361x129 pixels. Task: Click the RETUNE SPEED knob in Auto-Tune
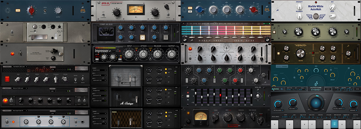click(278, 104)
